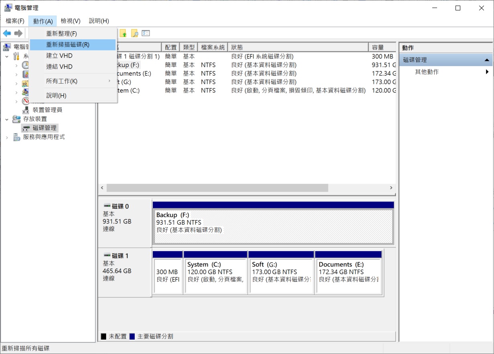
Task: Expand the 服務與應用程式 tree node
Action: [x=7, y=137]
